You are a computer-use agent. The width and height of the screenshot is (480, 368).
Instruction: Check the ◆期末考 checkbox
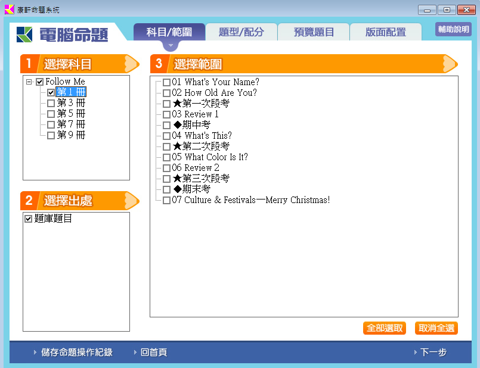[166, 189]
